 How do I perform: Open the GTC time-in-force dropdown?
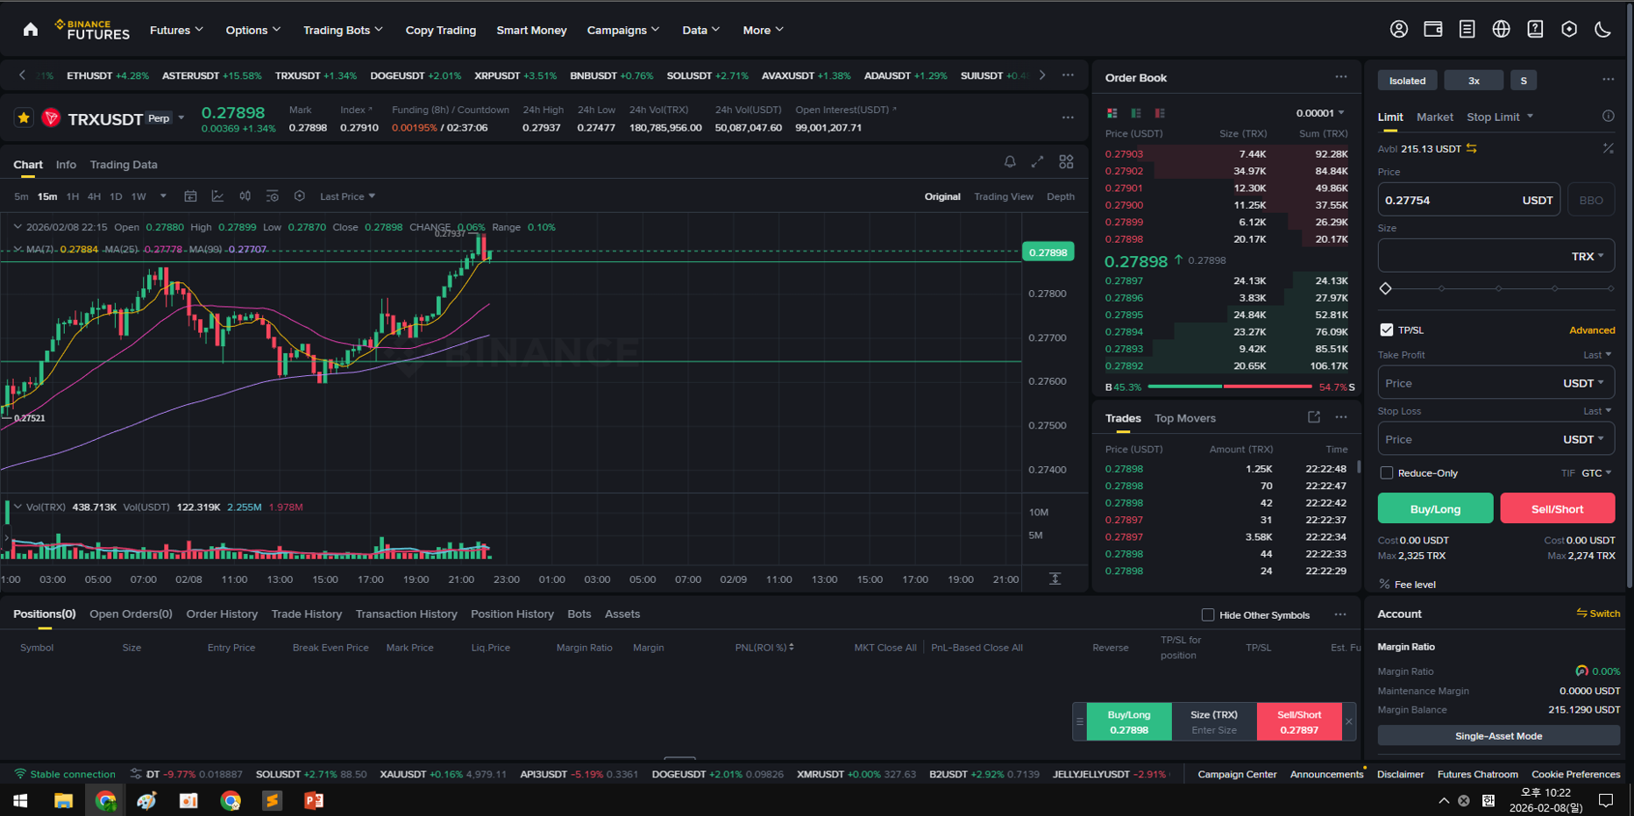pos(1596,473)
